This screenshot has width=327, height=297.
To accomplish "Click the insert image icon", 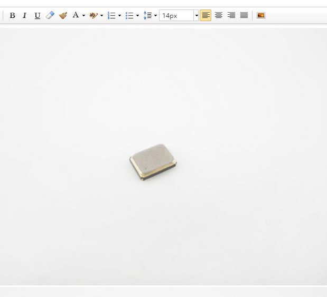I will click(x=260, y=15).
